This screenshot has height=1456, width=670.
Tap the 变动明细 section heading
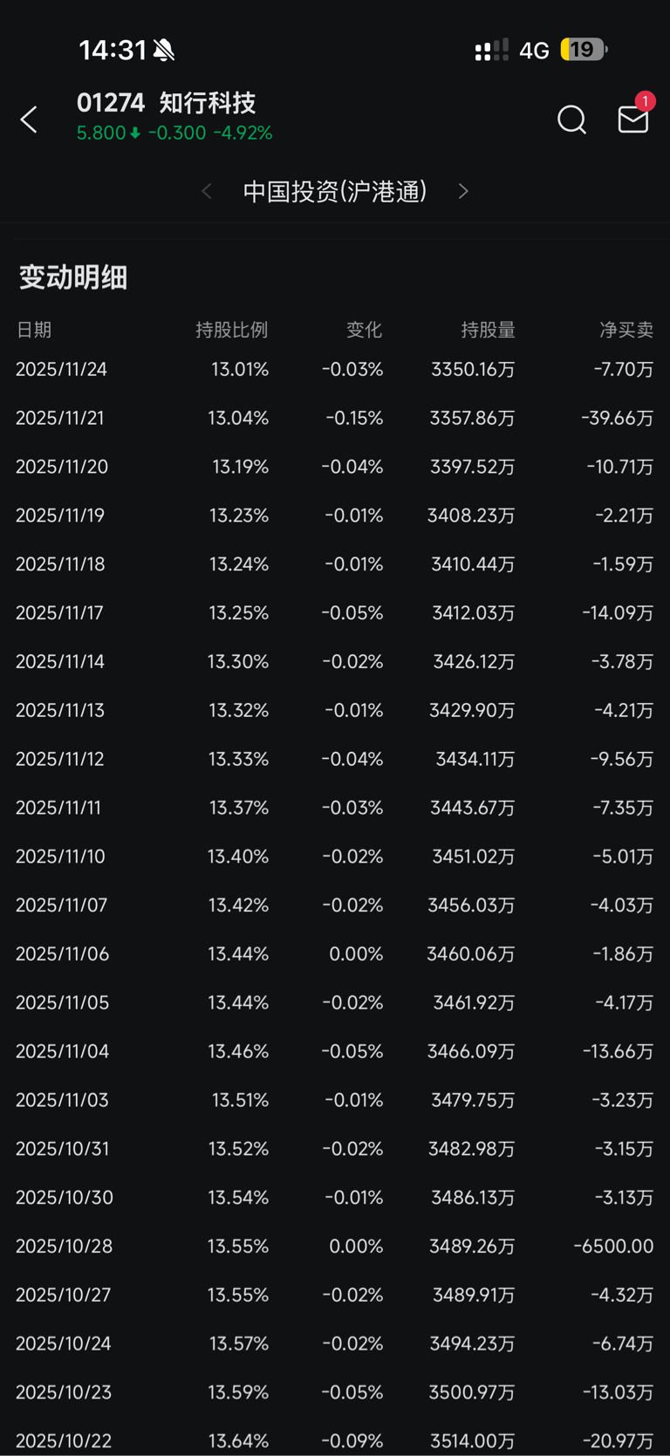click(73, 277)
